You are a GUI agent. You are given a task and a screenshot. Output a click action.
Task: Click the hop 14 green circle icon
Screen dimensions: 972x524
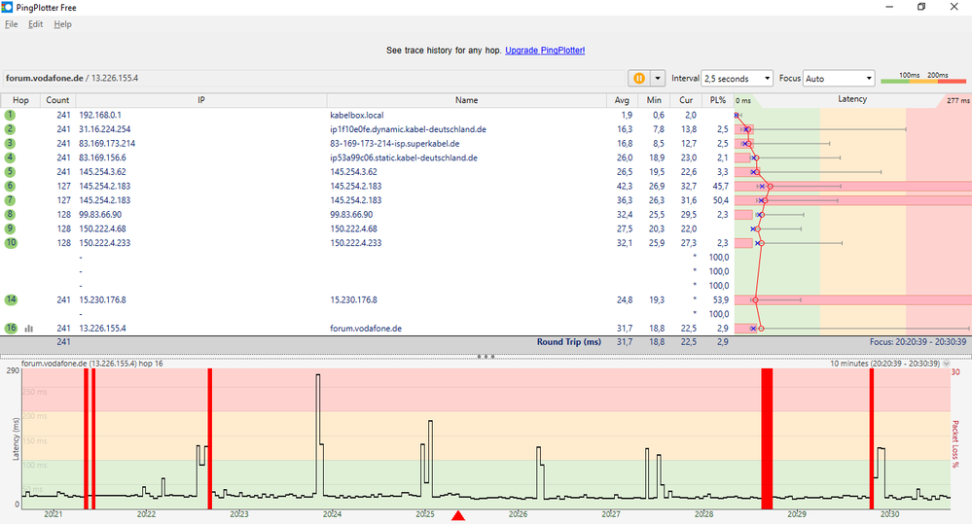[x=11, y=299]
